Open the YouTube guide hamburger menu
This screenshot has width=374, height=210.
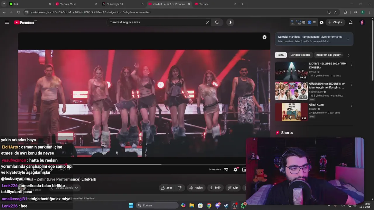[7, 22]
